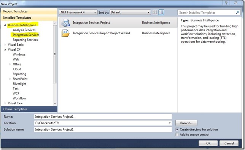The width and height of the screenshot is (245, 150).
Task: Select SharePoint under Visual C#
Action: coord(20,79)
